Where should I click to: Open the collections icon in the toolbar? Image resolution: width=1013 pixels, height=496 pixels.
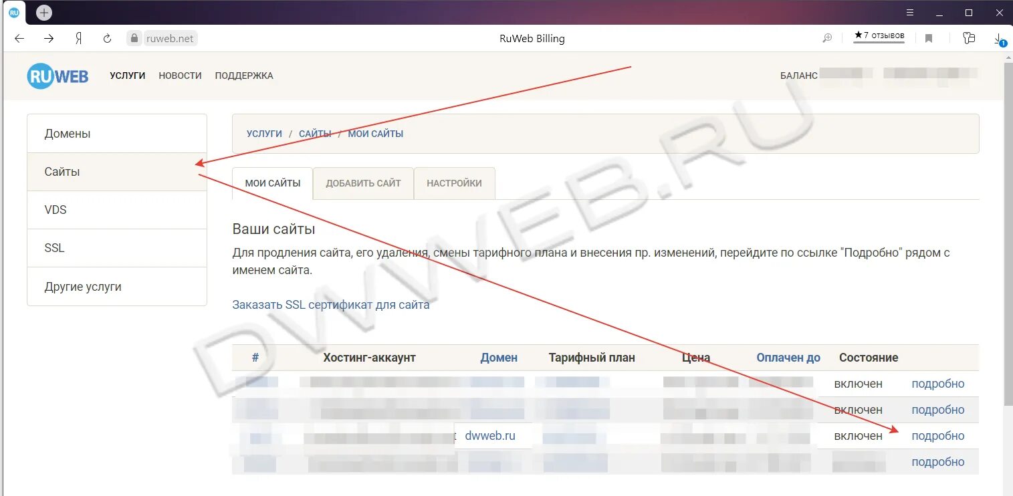(x=969, y=38)
